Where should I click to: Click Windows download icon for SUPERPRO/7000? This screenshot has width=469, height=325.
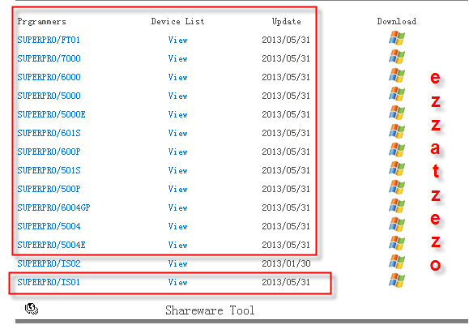pos(397,57)
